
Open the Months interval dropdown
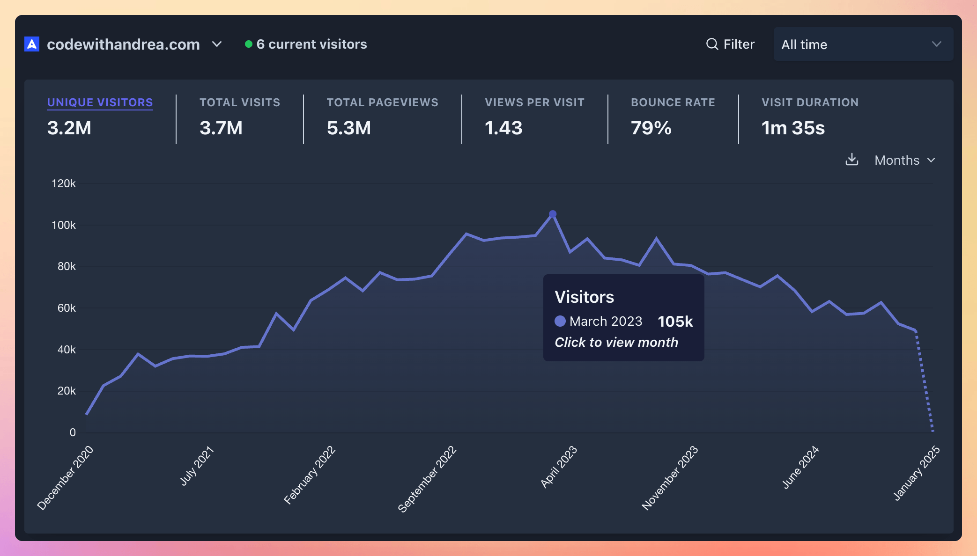pyautogui.click(x=904, y=160)
